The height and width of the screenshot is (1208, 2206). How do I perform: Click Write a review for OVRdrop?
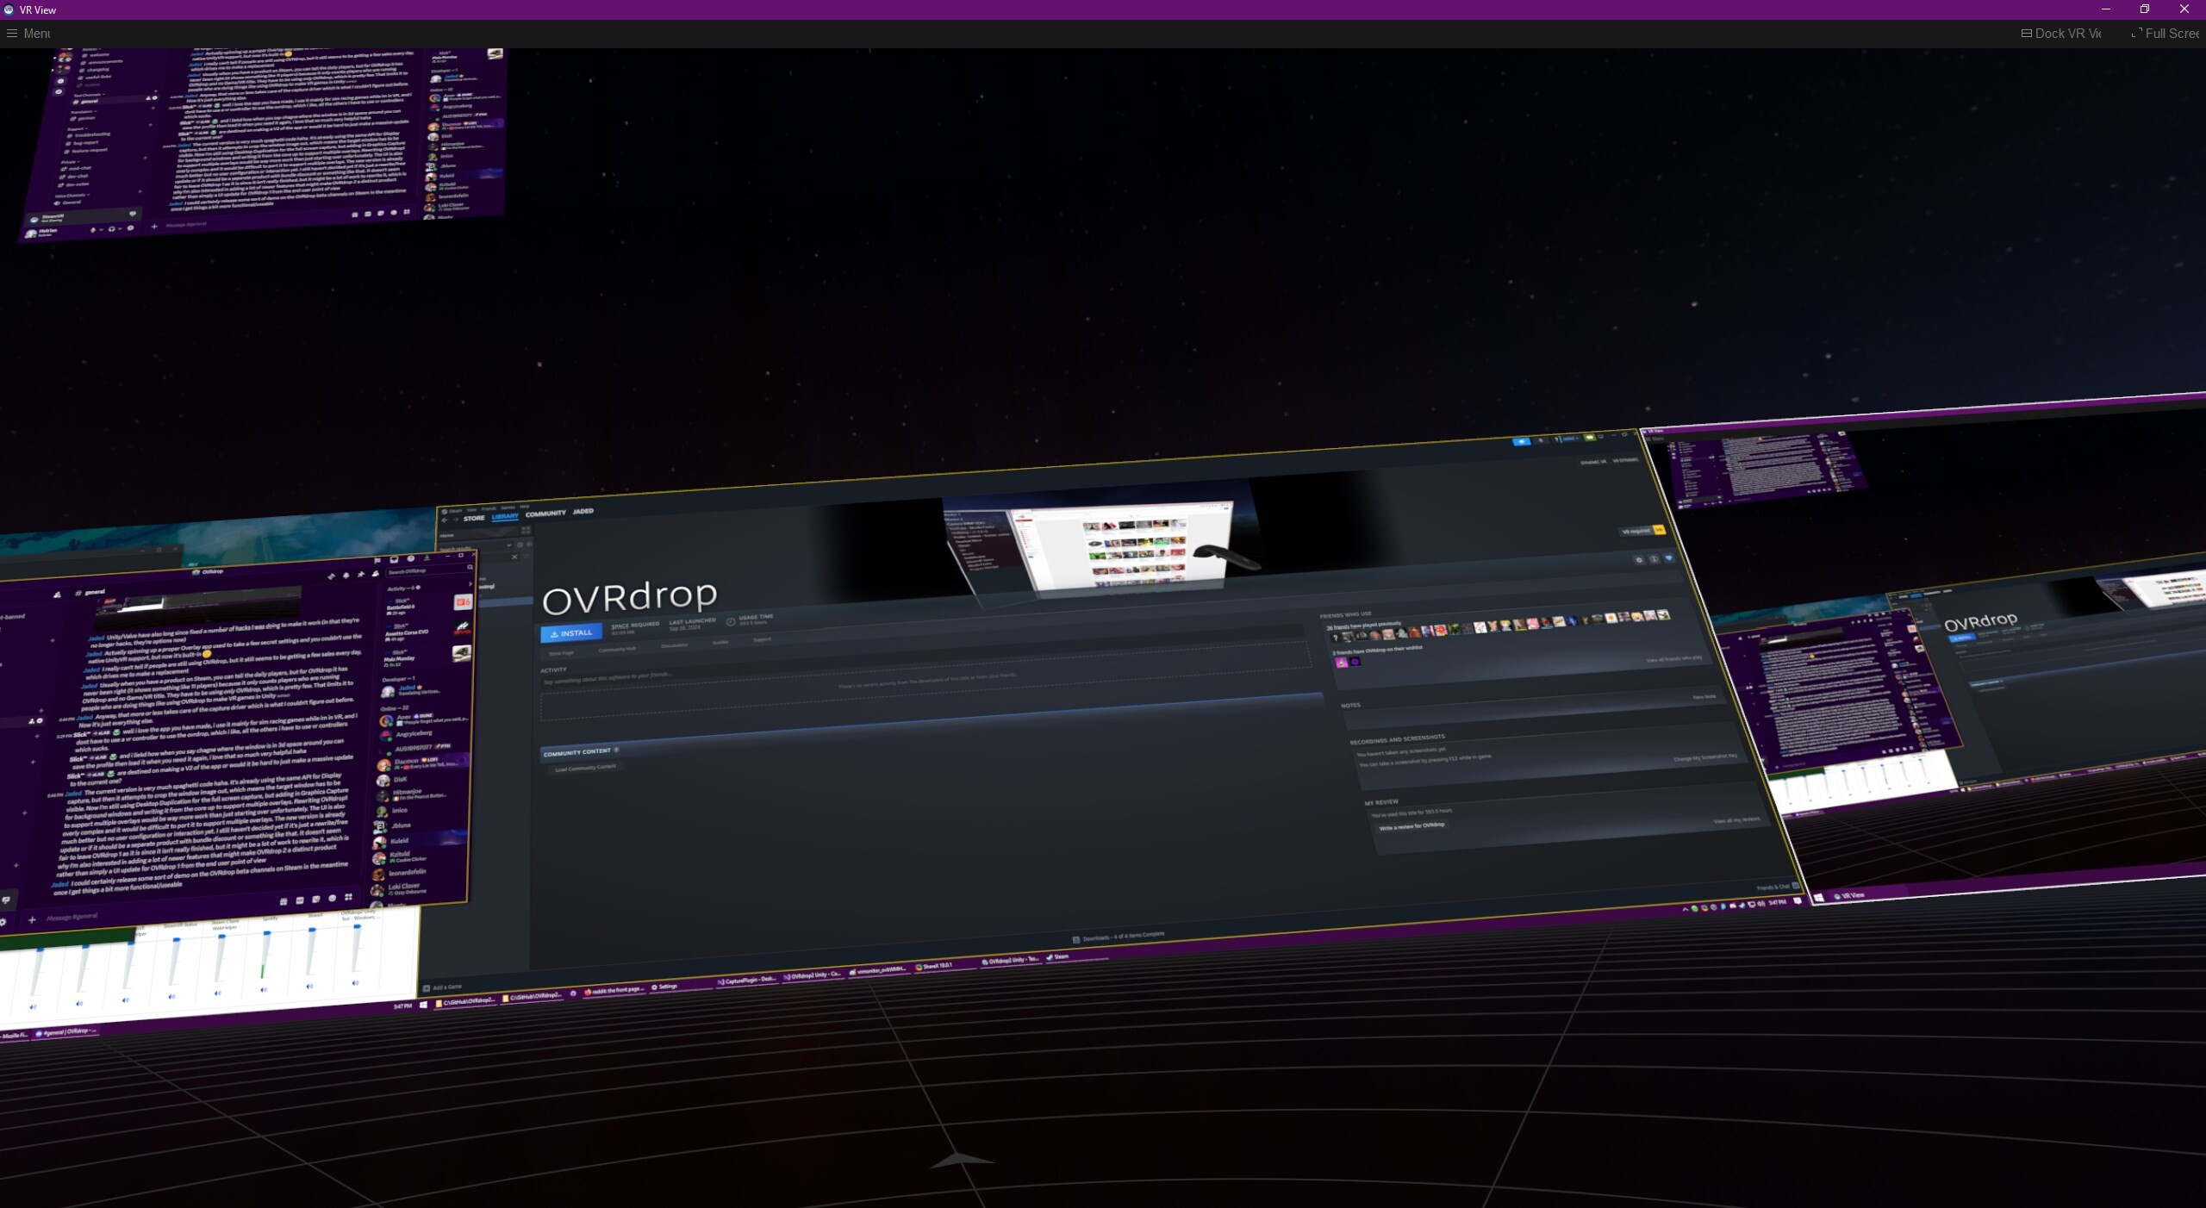1411,825
